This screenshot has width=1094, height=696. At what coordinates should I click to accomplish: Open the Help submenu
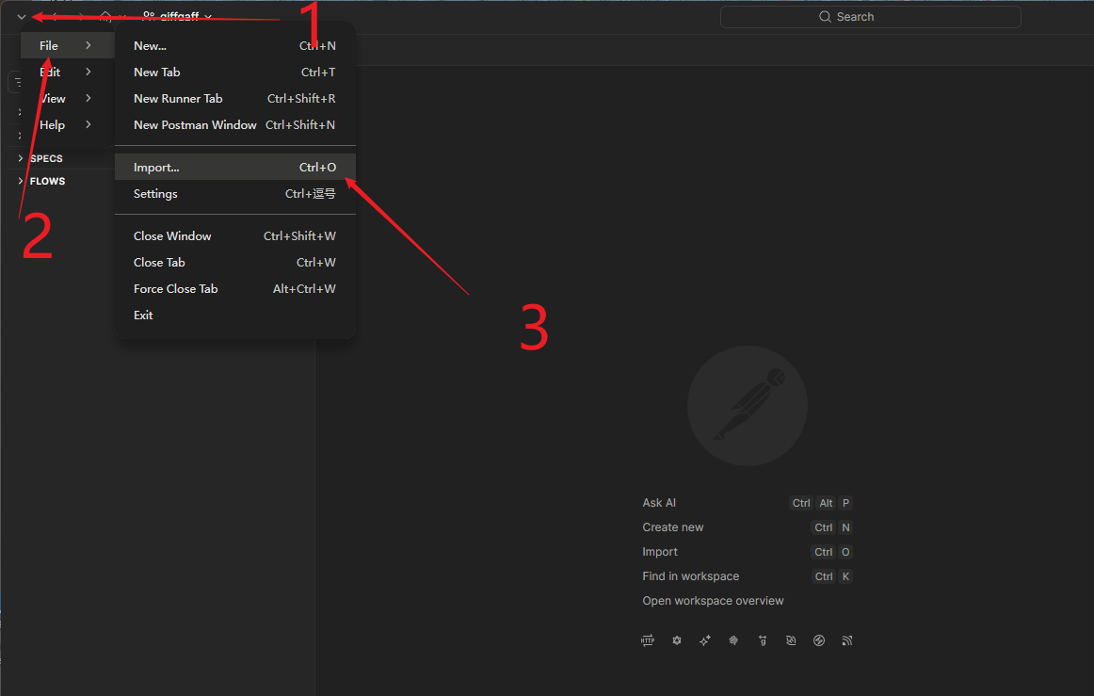[68, 125]
